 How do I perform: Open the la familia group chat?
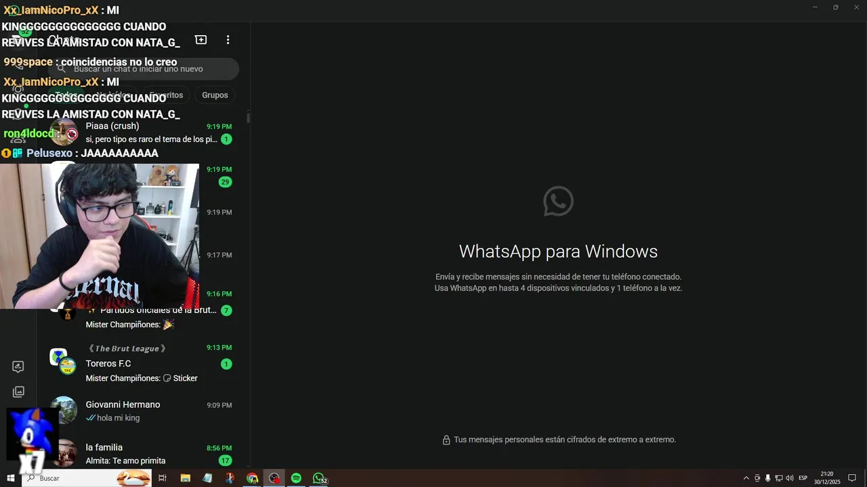click(144, 454)
